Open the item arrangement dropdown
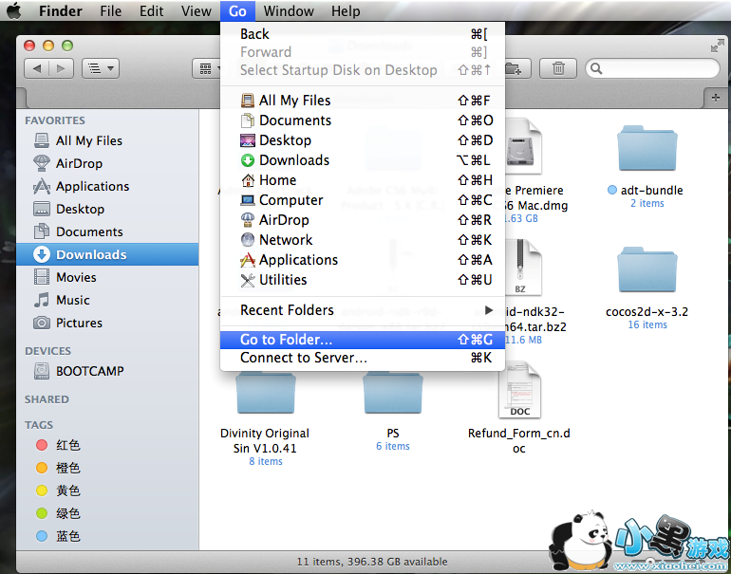 point(207,69)
